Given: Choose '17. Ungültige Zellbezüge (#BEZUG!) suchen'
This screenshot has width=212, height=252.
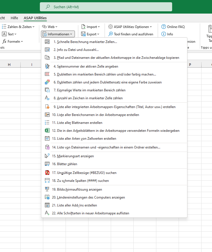Looking at the screenshot, I should (x=114, y=173).
